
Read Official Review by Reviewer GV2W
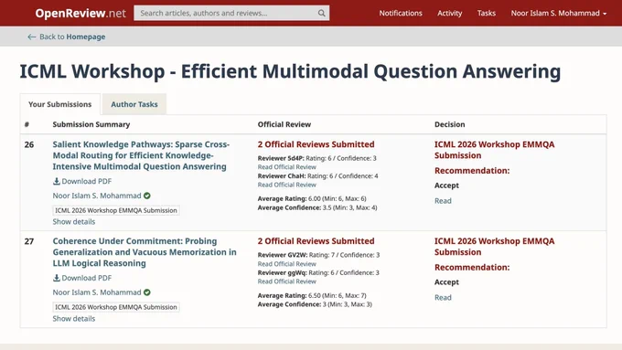coord(287,263)
